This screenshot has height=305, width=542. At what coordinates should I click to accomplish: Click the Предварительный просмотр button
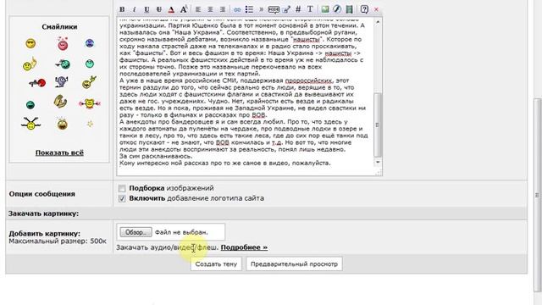tap(294, 263)
